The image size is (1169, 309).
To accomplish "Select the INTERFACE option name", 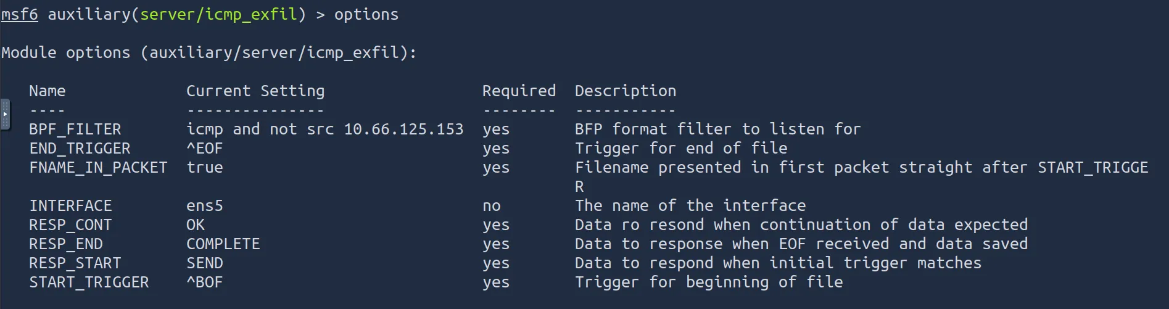I will coord(70,205).
